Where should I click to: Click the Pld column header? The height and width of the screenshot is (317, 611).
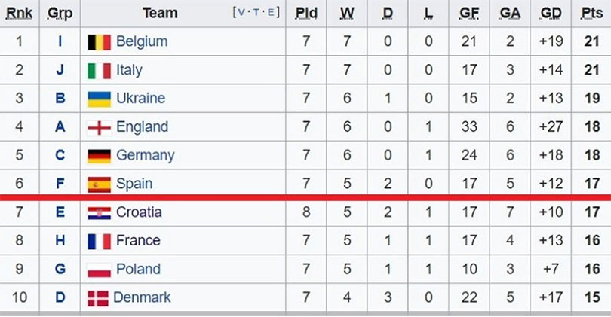click(x=306, y=13)
